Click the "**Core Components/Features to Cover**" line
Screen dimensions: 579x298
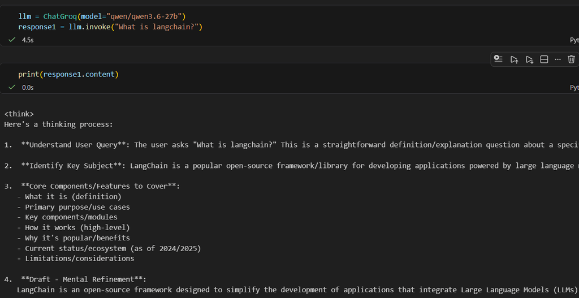[x=92, y=186]
